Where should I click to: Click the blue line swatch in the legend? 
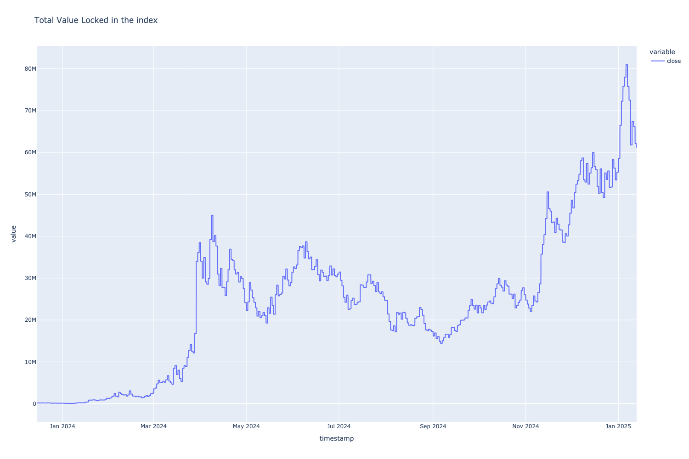click(x=657, y=61)
